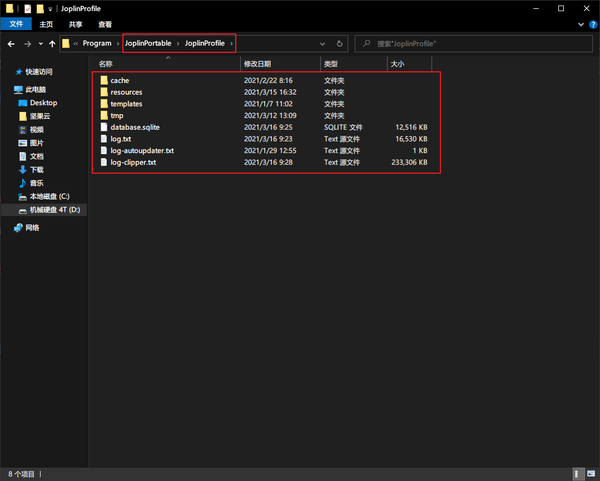Click the forward navigation arrow
The image size is (600, 481).
(28, 44)
